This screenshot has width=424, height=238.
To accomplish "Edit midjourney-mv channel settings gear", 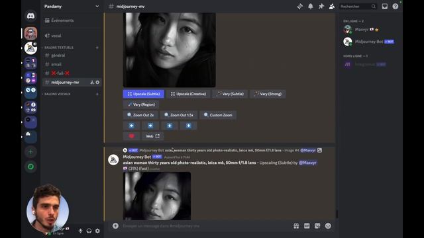I will coord(97,82).
